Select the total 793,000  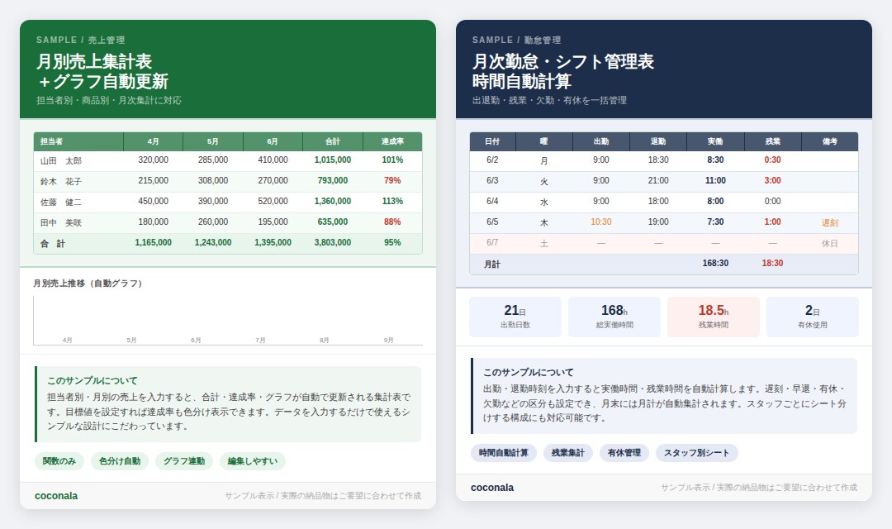pyautogui.click(x=333, y=180)
